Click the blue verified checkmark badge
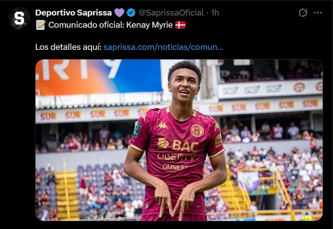Image resolution: width=333 pixels, height=229 pixels. 130,12
